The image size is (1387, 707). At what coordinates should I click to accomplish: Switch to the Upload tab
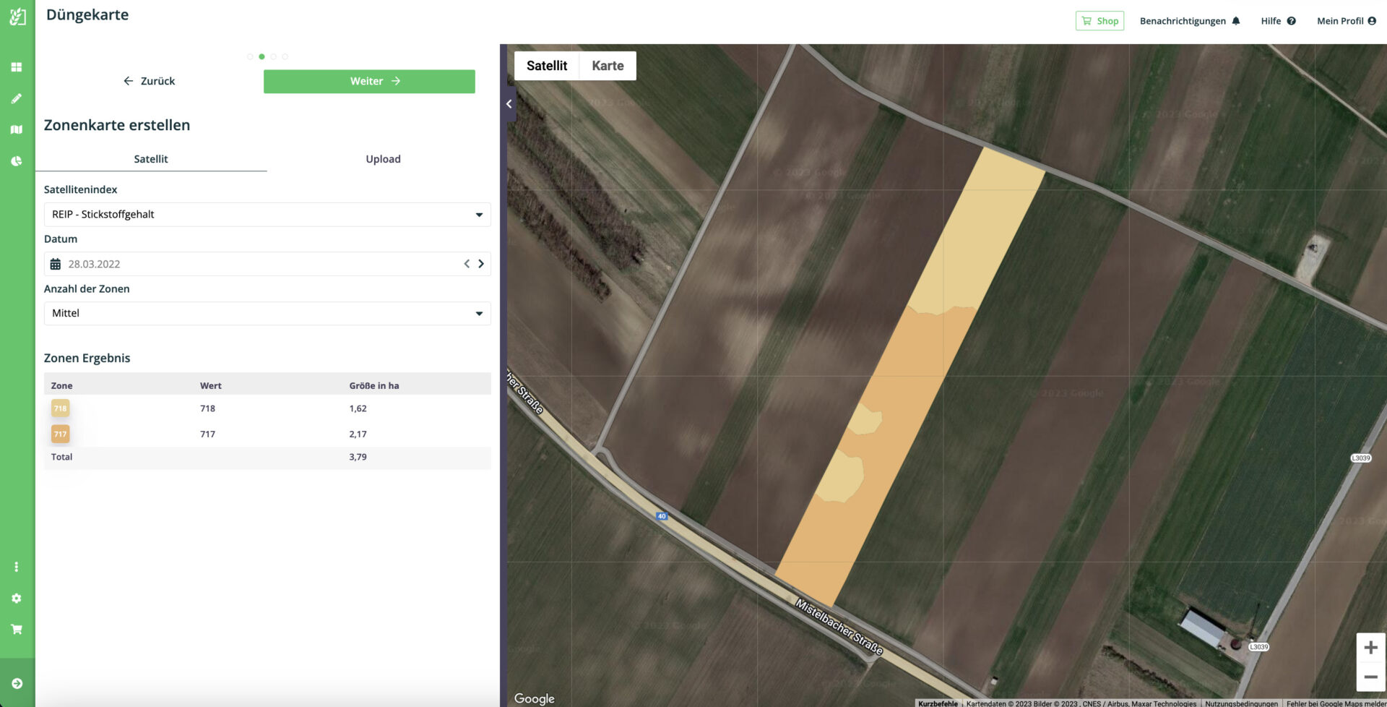coord(383,159)
